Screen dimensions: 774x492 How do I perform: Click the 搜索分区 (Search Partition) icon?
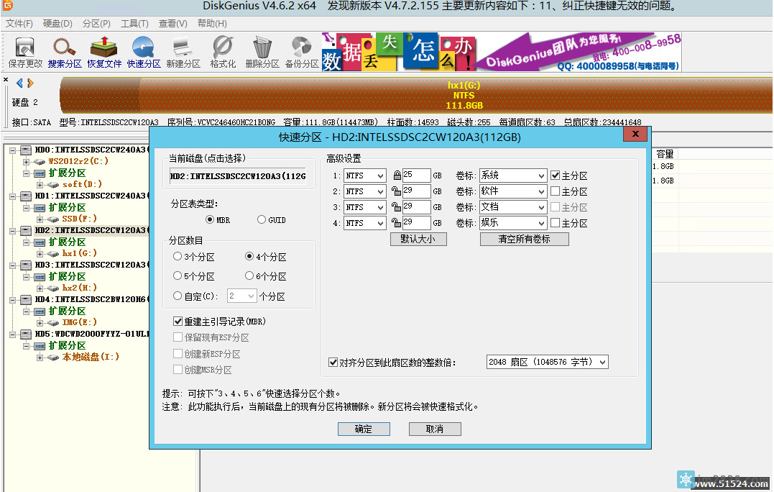(65, 51)
